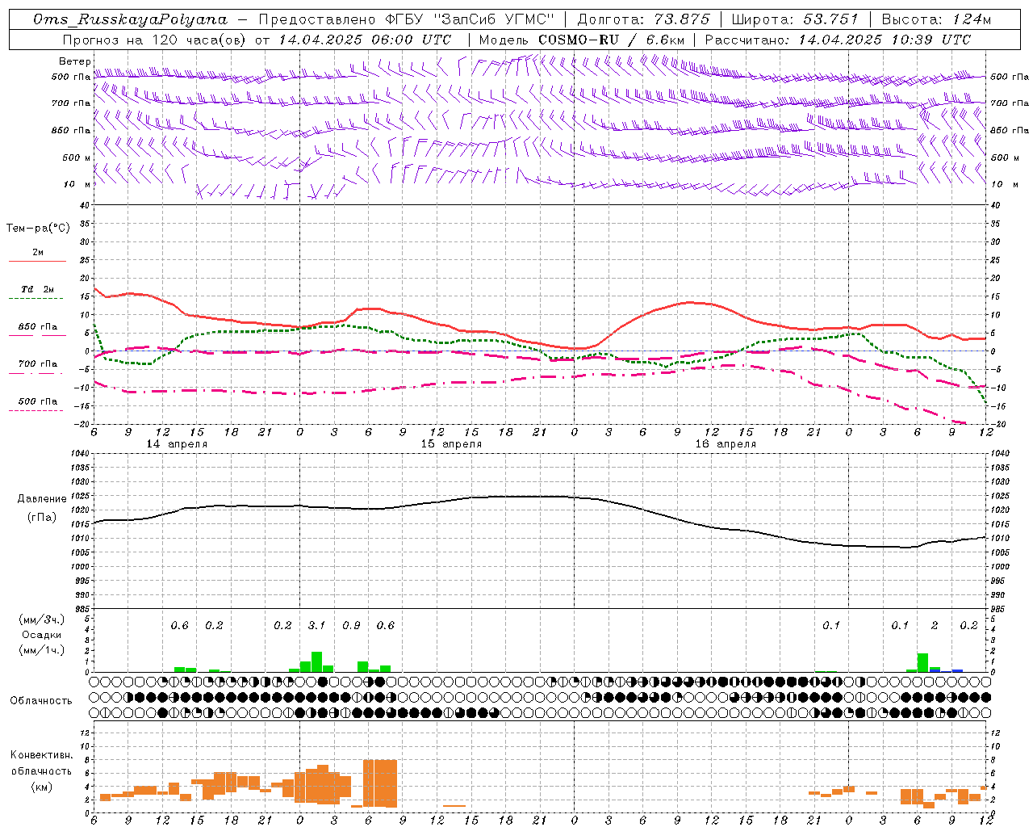Click the (км) unit label under convective cloudiness

42,787
